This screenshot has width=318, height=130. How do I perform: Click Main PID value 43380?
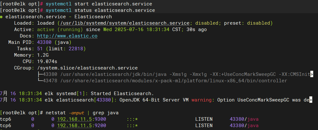pos(44,42)
